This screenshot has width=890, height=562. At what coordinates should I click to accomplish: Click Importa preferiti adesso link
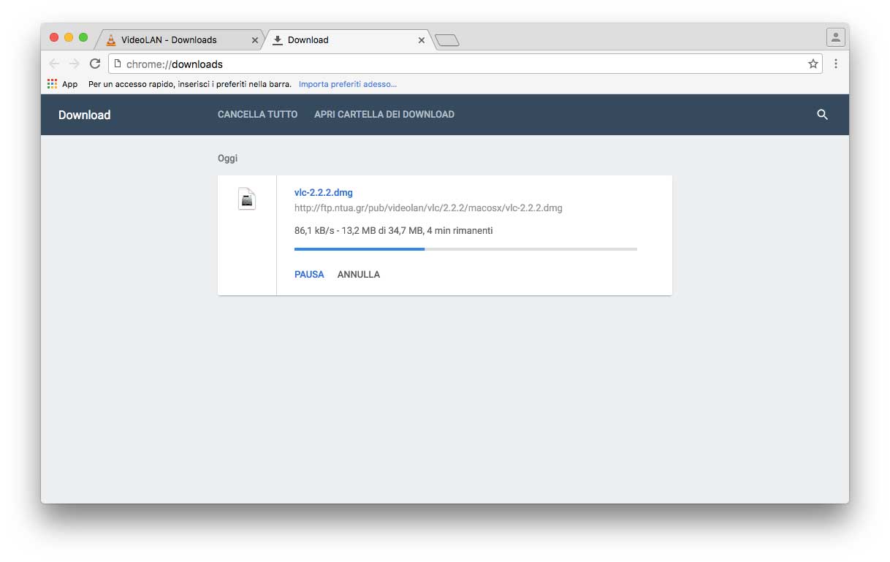pyautogui.click(x=348, y=84)
